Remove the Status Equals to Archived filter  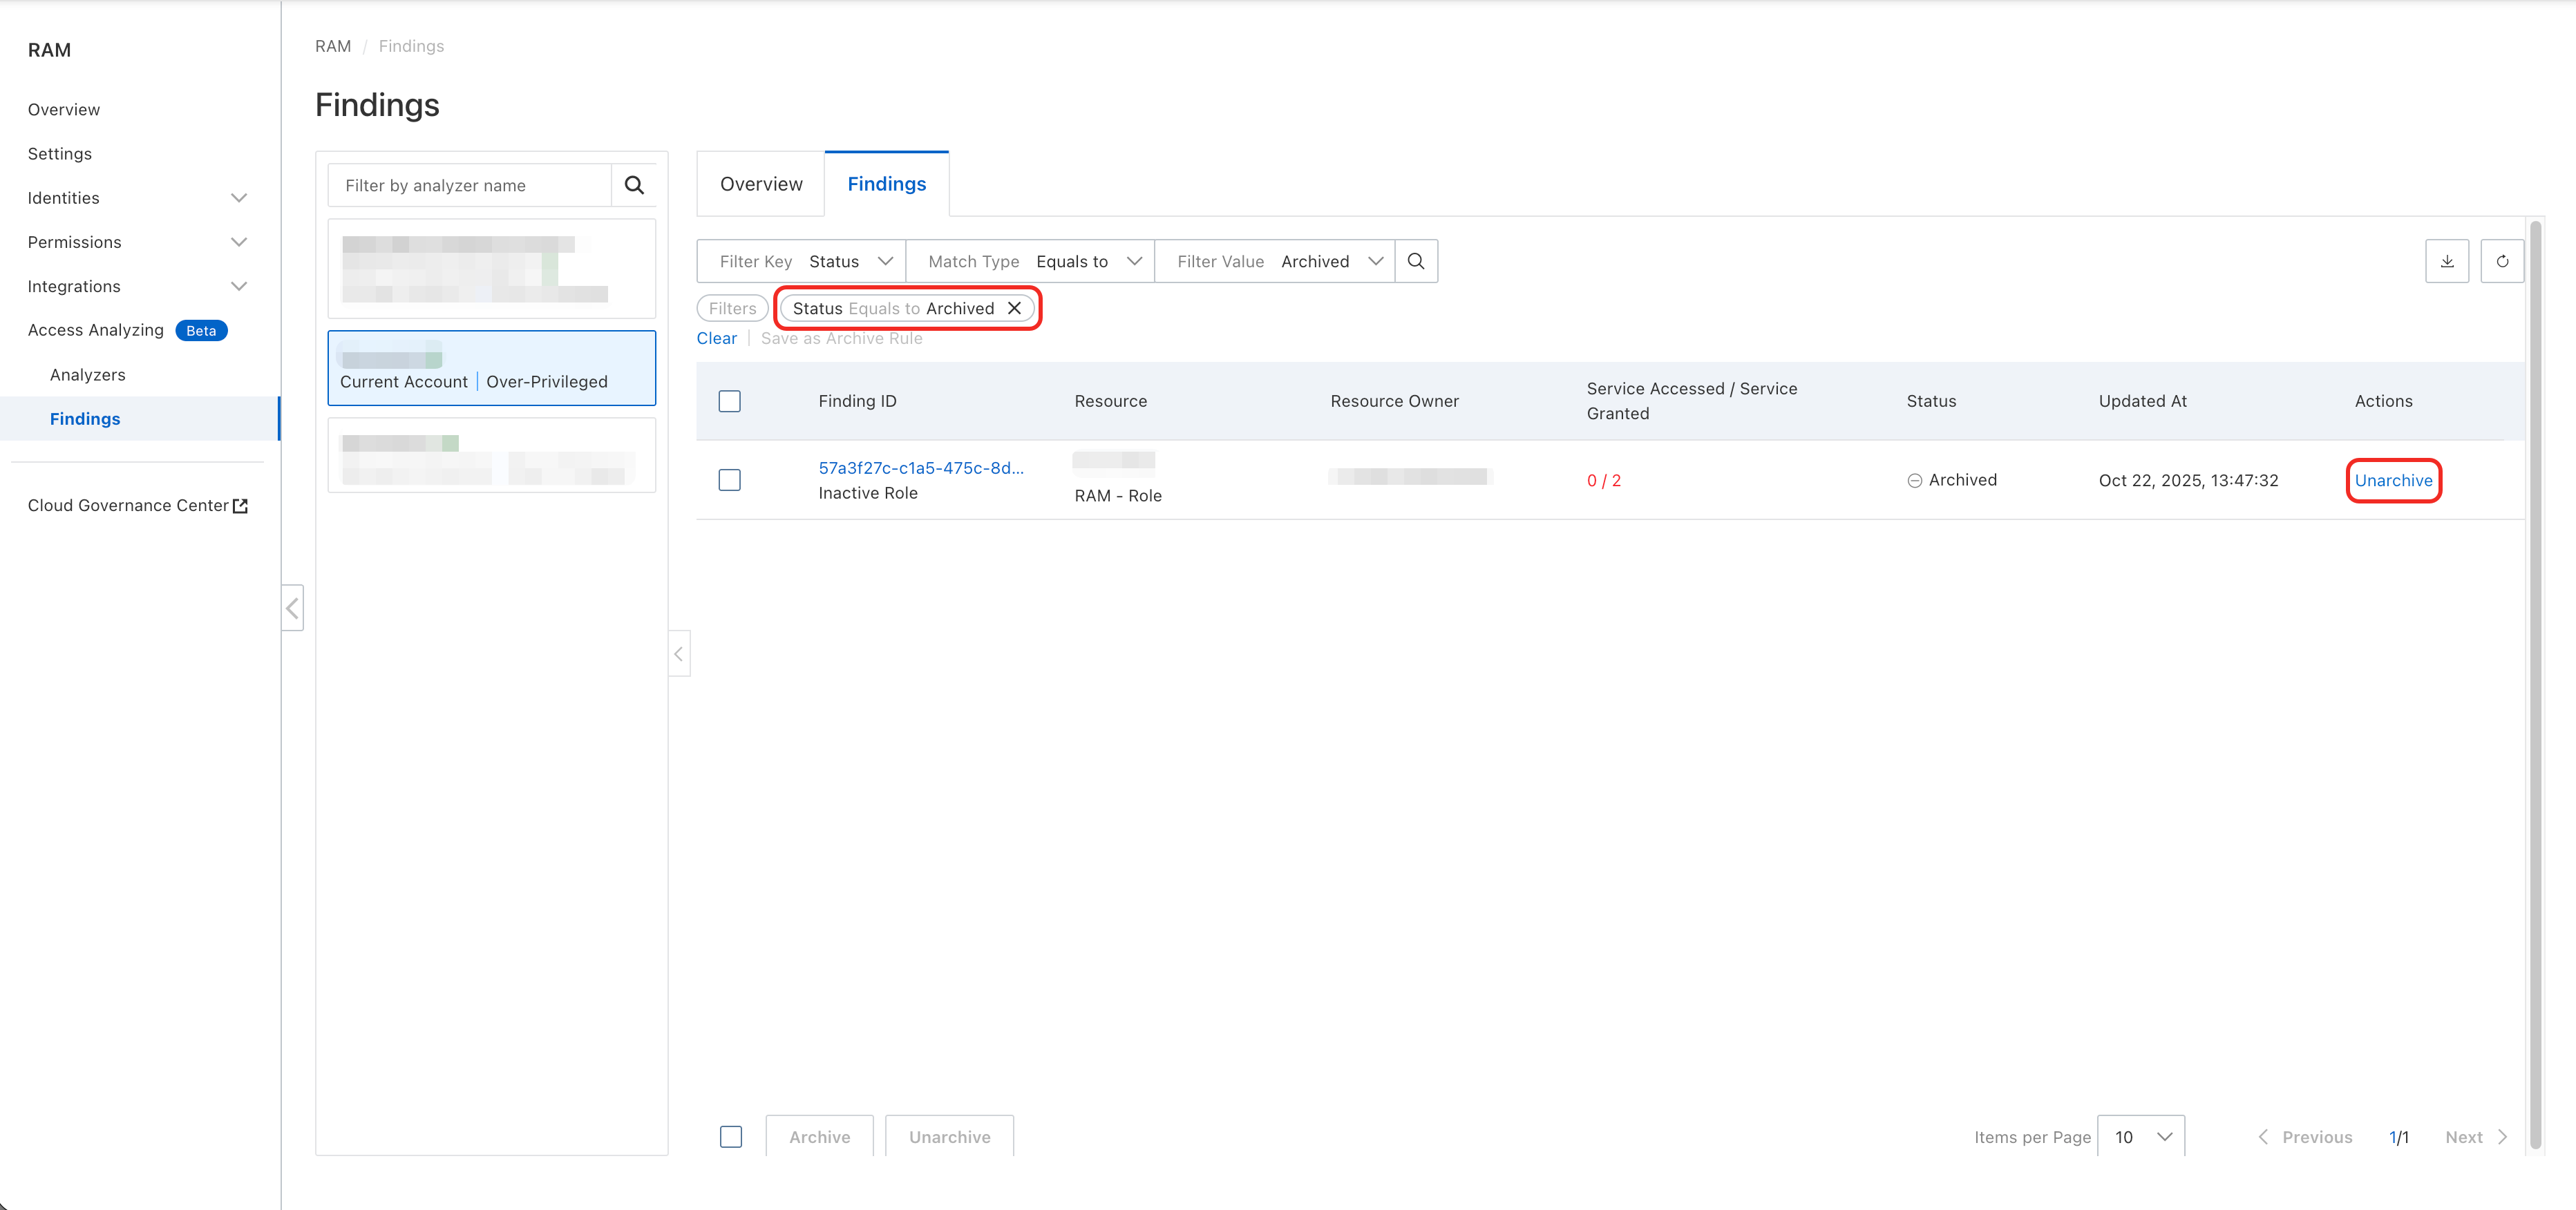coord(1014,308)
